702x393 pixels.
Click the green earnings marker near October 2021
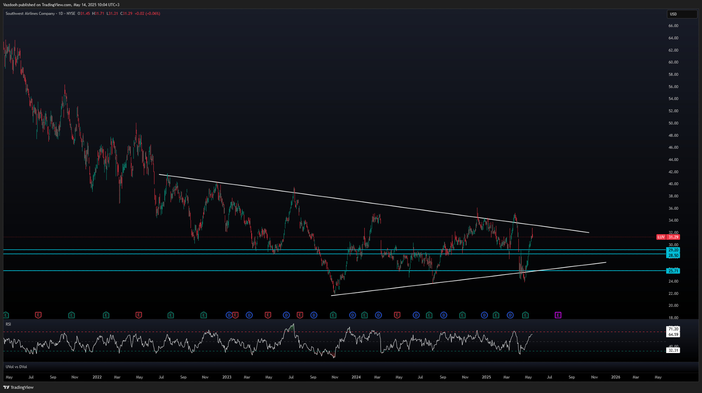(x=72, y=315)
